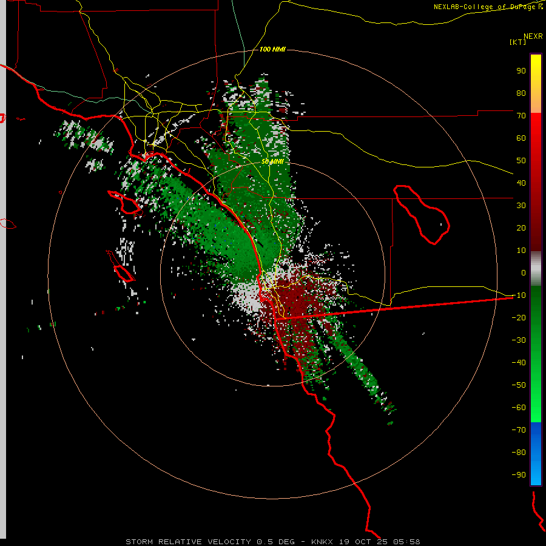Click the 90 value on velocity scale
Image resolution: width=546 pixels, height=546 pixels.
pos(521,71)
